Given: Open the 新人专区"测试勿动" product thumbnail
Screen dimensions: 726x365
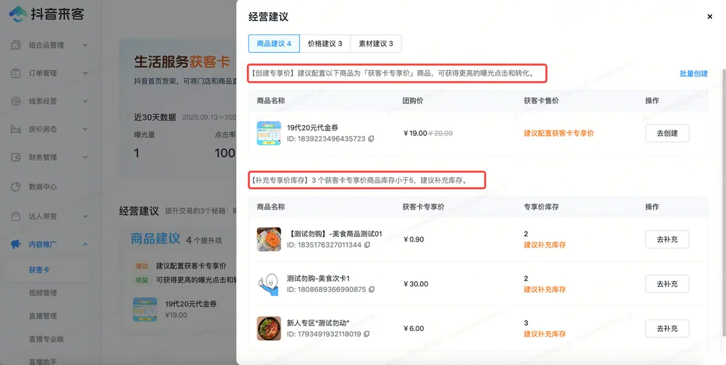Looking at the screenshot, I should click(x=269, y=329).
